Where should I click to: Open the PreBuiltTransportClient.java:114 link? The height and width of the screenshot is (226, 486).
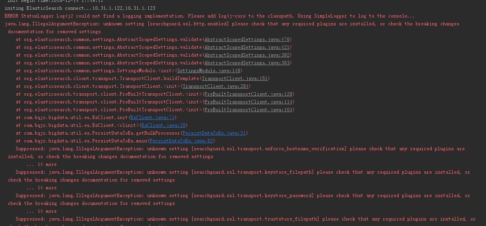[x=248, y=102]
